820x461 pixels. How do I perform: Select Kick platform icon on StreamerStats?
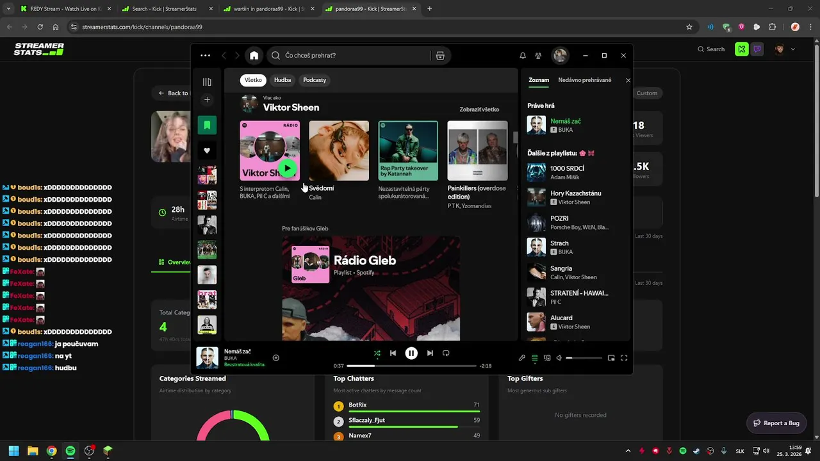coord(741,49)
